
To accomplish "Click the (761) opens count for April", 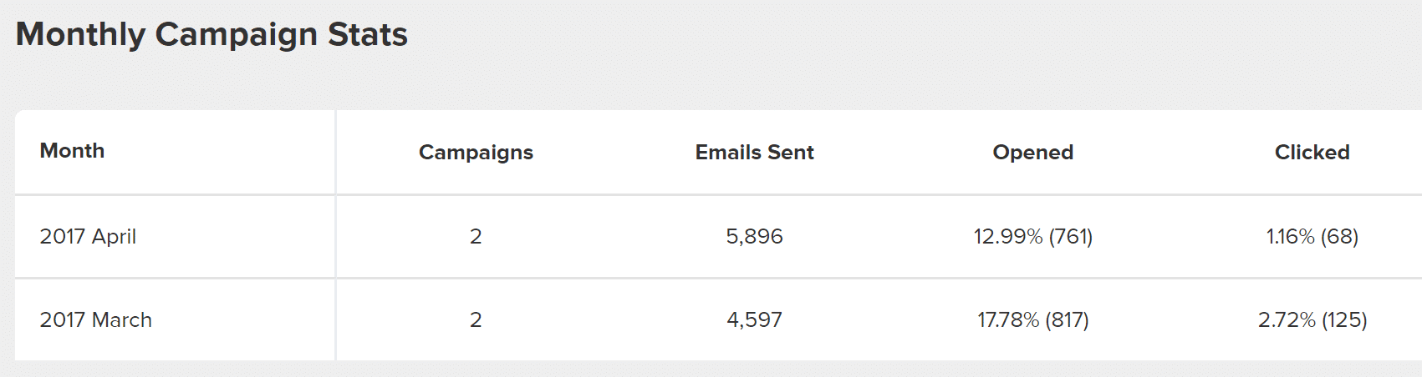I will point(1071,237).
